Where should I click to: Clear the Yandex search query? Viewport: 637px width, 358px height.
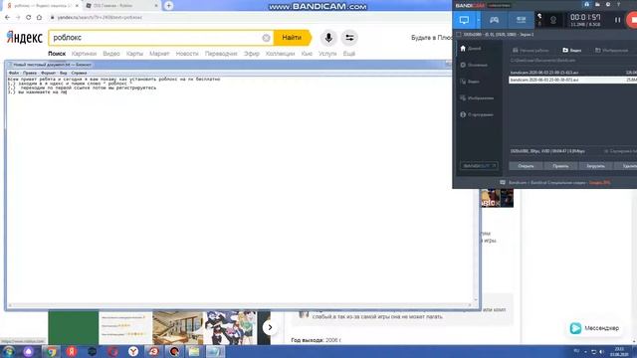[266, 38]
